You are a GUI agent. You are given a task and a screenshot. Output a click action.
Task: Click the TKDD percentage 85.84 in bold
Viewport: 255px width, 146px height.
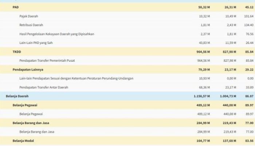tap(249, 52)
